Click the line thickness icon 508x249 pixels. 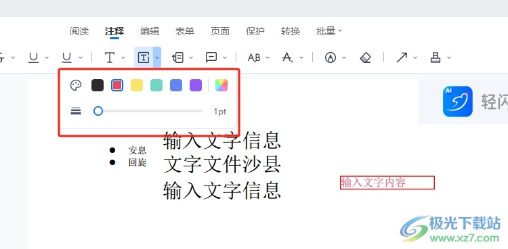(76, 112)
